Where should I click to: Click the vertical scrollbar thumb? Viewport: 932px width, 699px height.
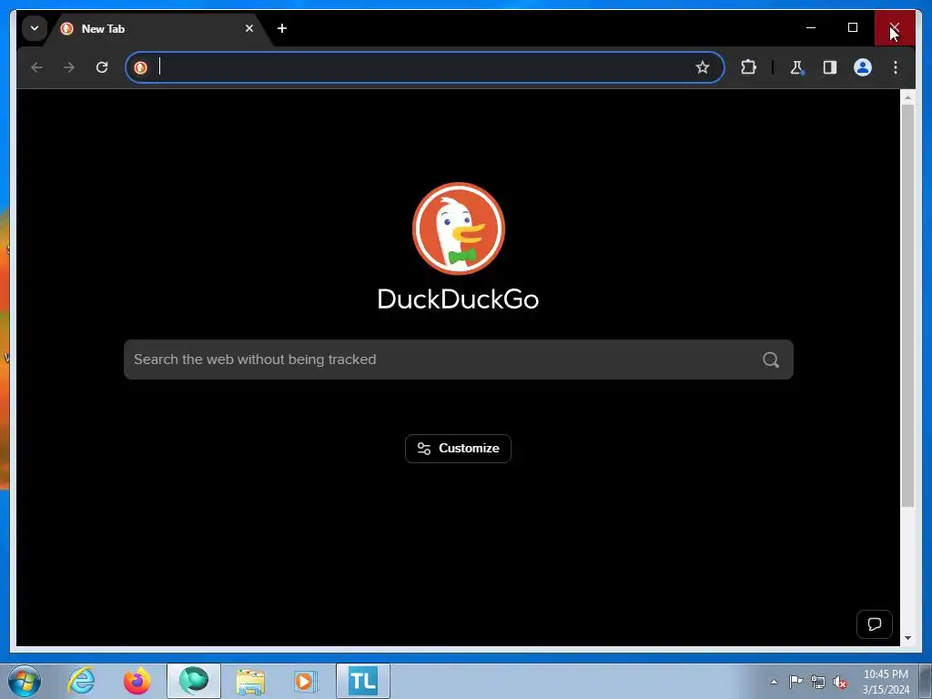coord(907,306)
